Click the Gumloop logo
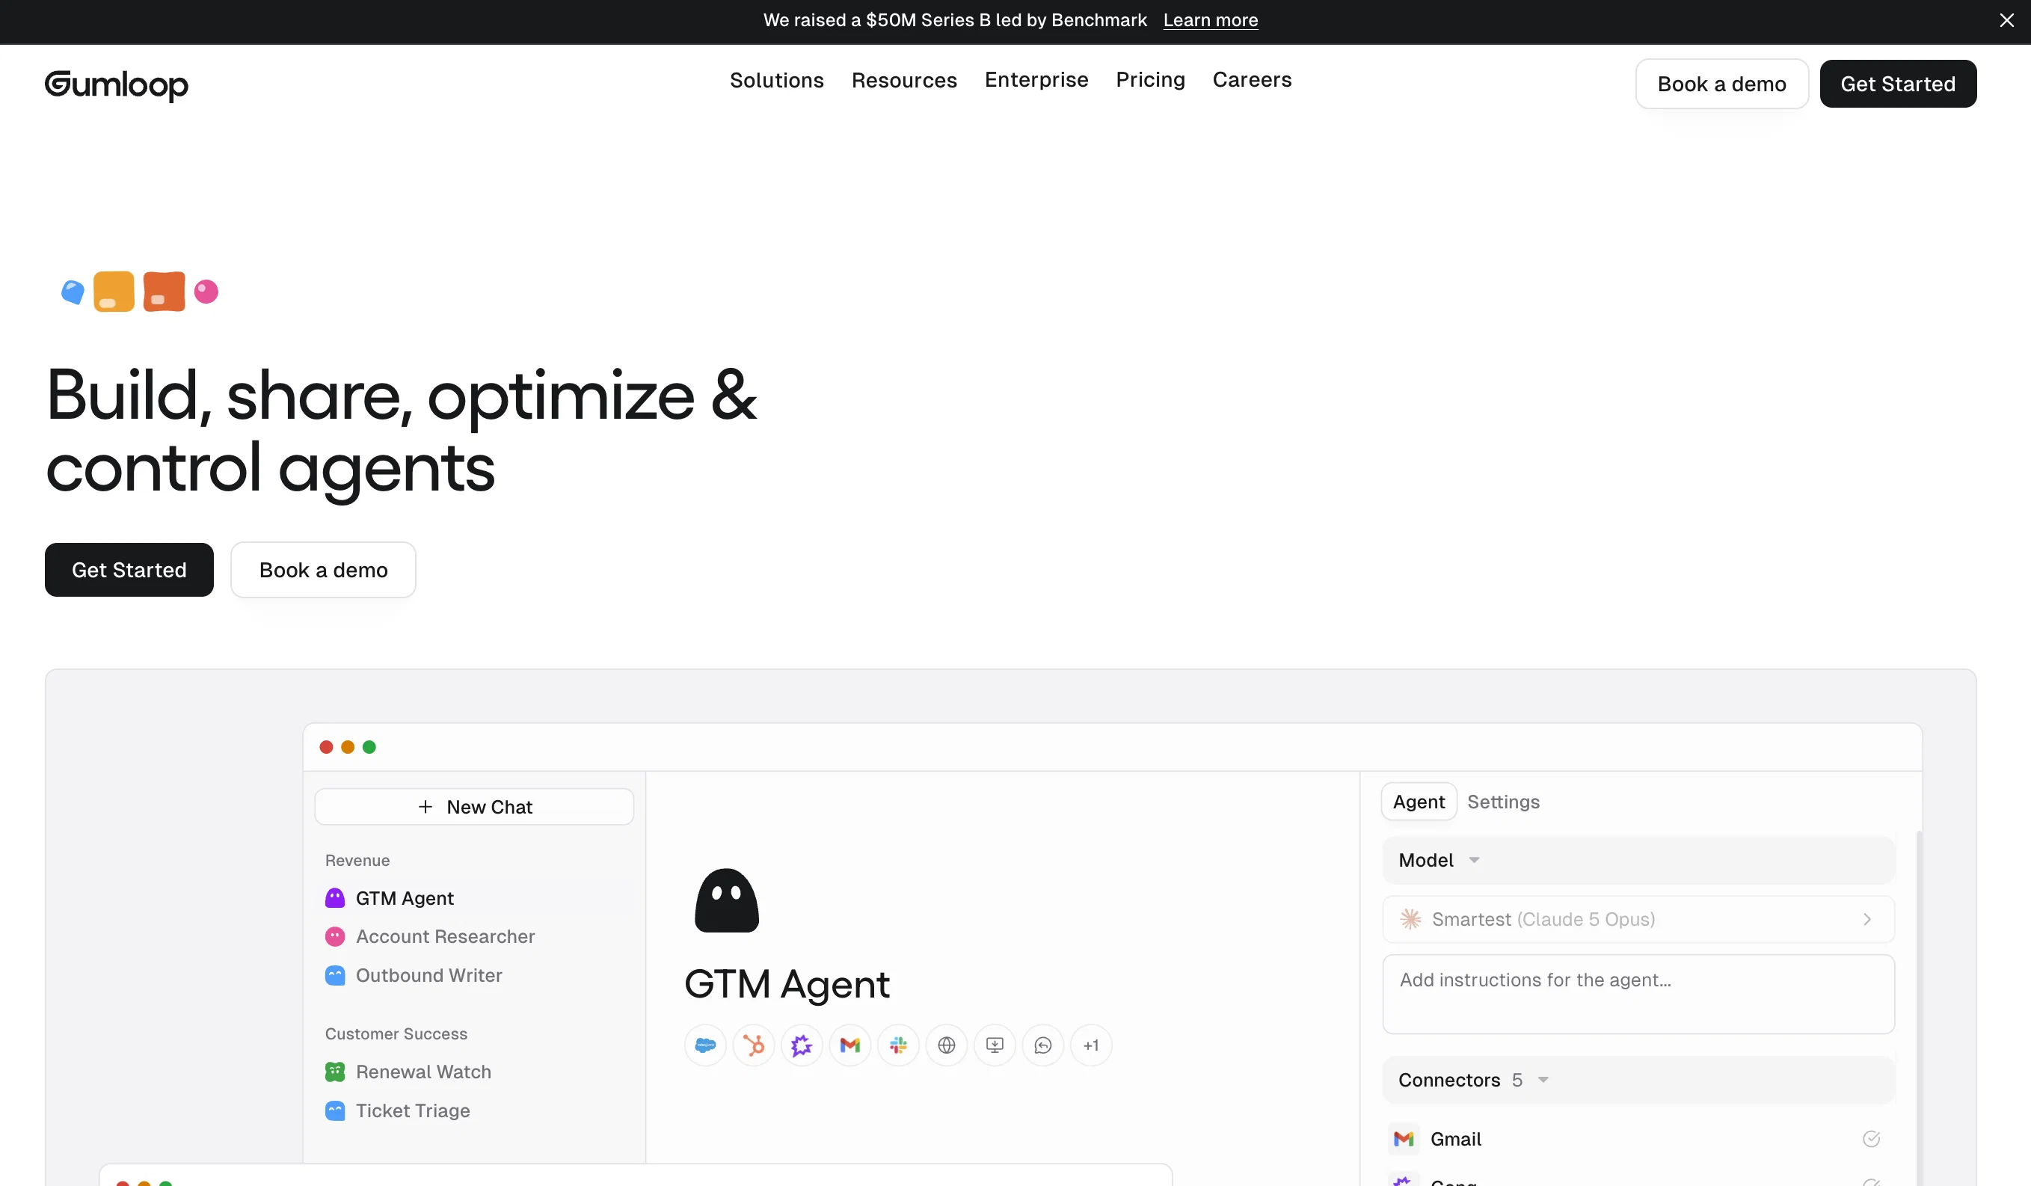This screenshot has height=1186, width=2031. pyautogui.click(x=116, y=85)
